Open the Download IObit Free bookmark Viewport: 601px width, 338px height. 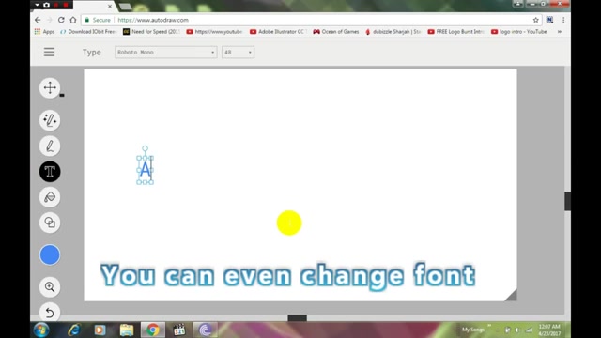pos(87,32)
